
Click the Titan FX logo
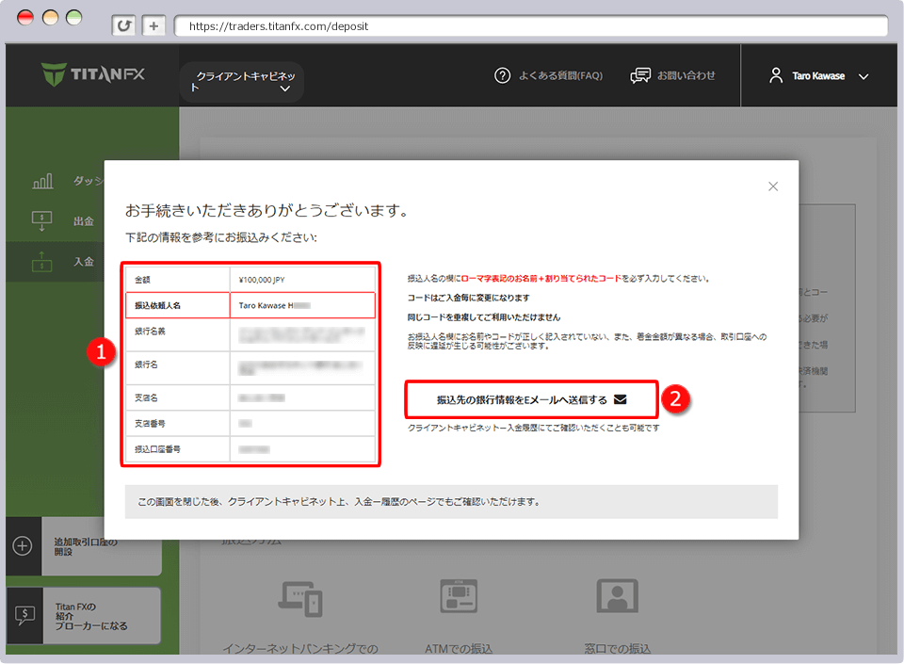[x=93, y=75]
